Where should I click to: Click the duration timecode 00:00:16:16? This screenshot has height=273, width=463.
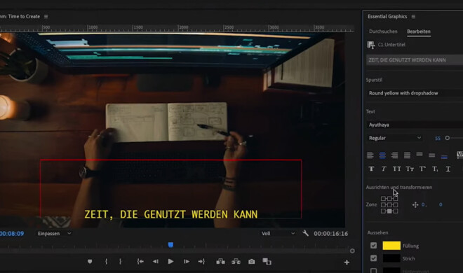tap(330, 234)
